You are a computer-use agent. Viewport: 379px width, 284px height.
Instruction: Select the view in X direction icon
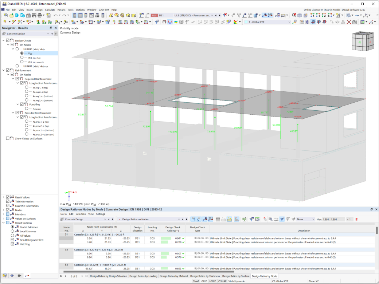pos(312,15)
